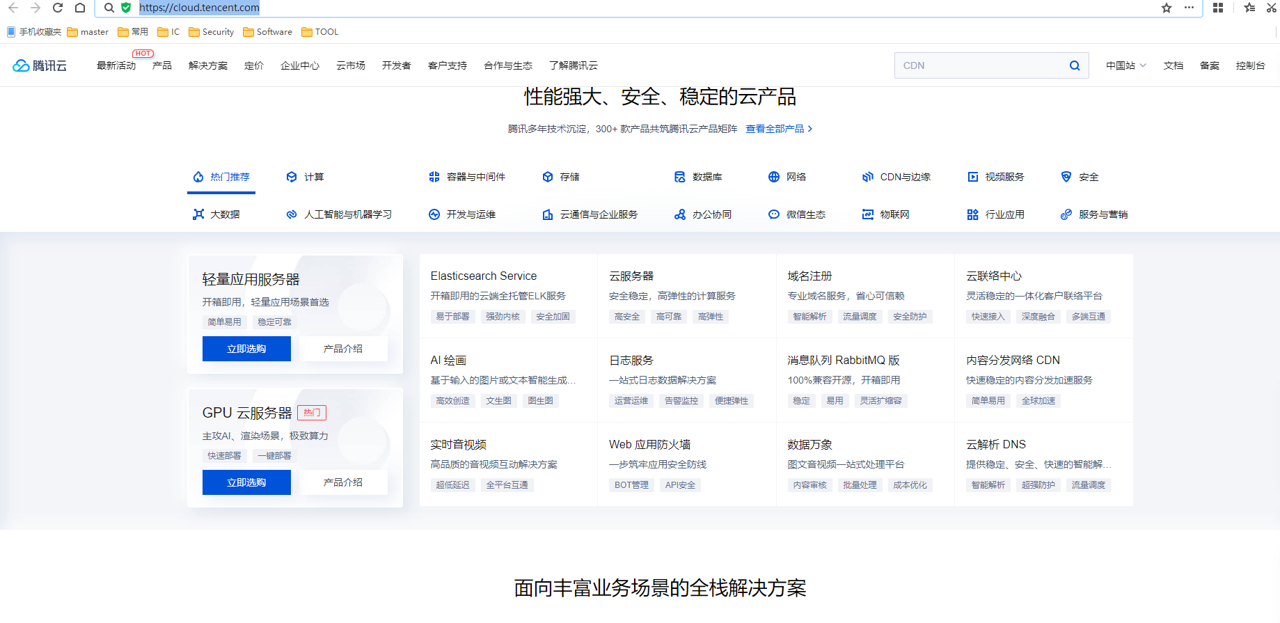Select the 办公协同 category icon
The image size is (1280, 623).
(680, 214)
